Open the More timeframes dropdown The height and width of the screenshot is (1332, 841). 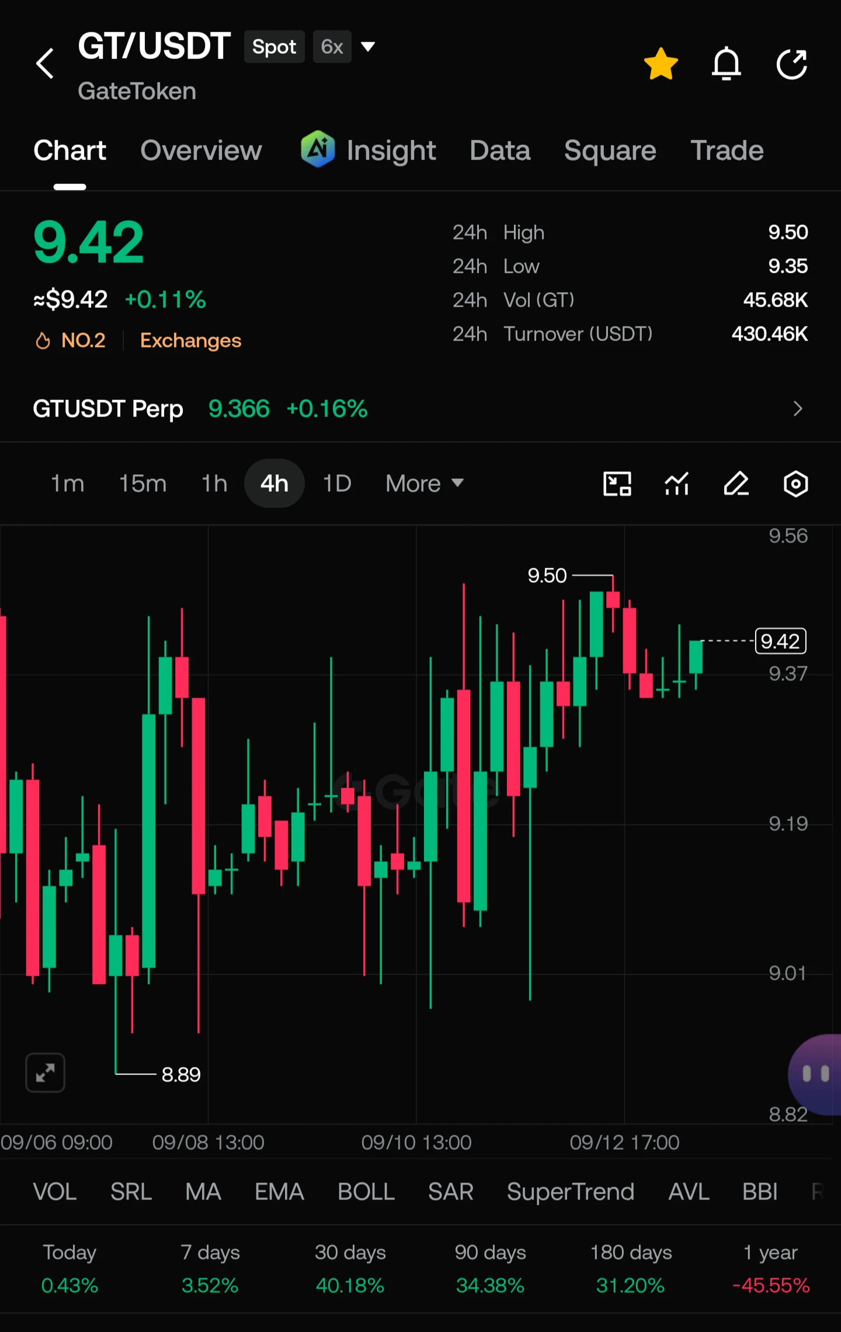pos(425,484)
